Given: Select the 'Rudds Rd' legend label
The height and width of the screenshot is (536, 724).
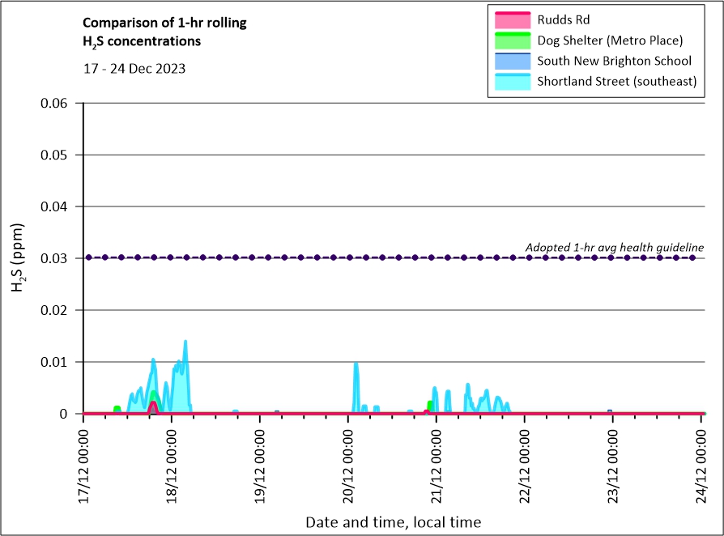Looking at the screenshot, I should tap(564, 19).
